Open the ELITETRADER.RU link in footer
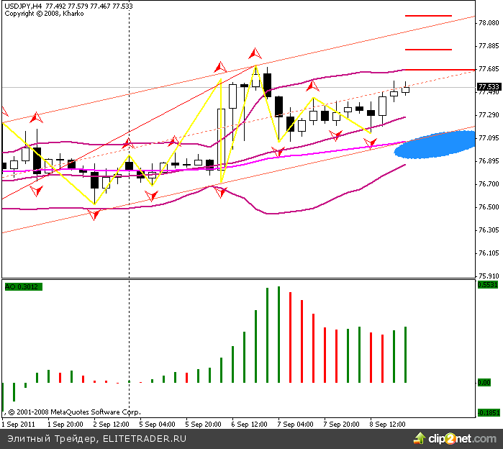The image size is (503, 449). 145,437
